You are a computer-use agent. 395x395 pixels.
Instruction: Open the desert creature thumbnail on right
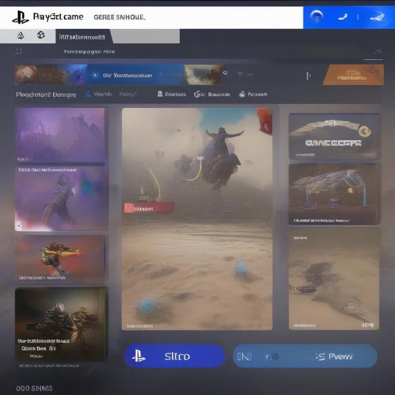[334, 279]
